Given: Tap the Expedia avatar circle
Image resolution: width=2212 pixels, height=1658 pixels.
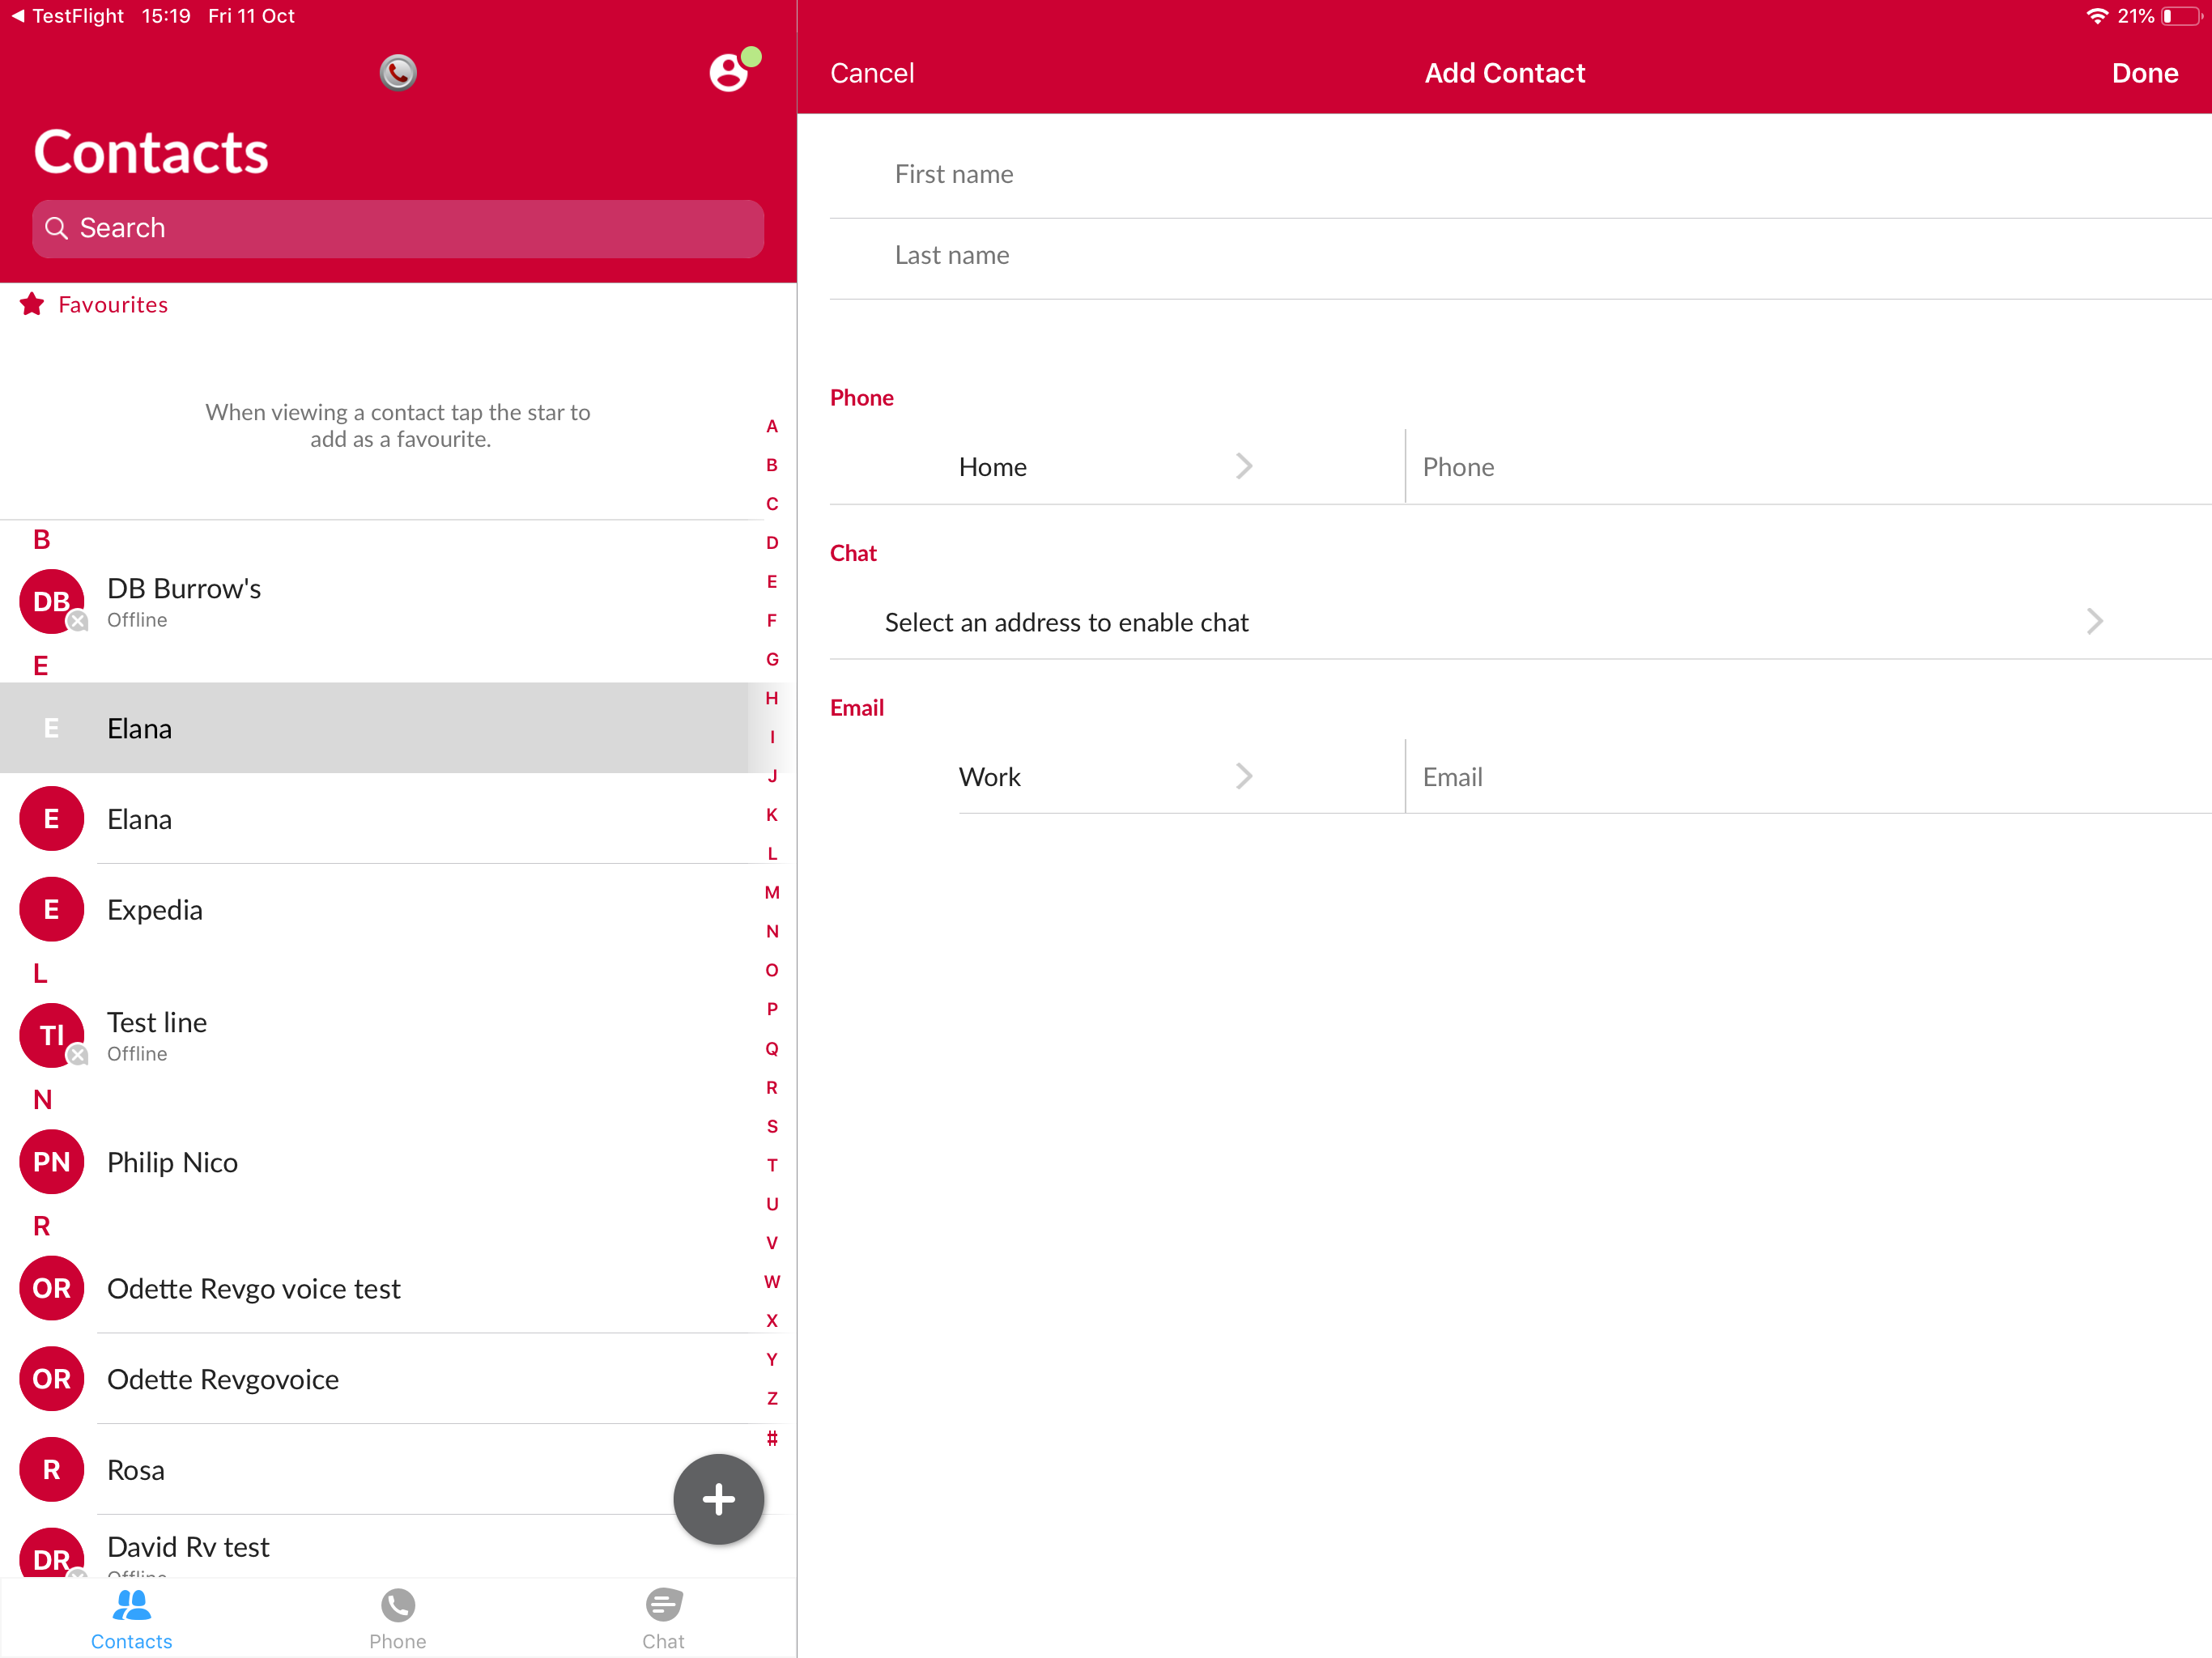Looking at the screenshot, I should [52, 909].
